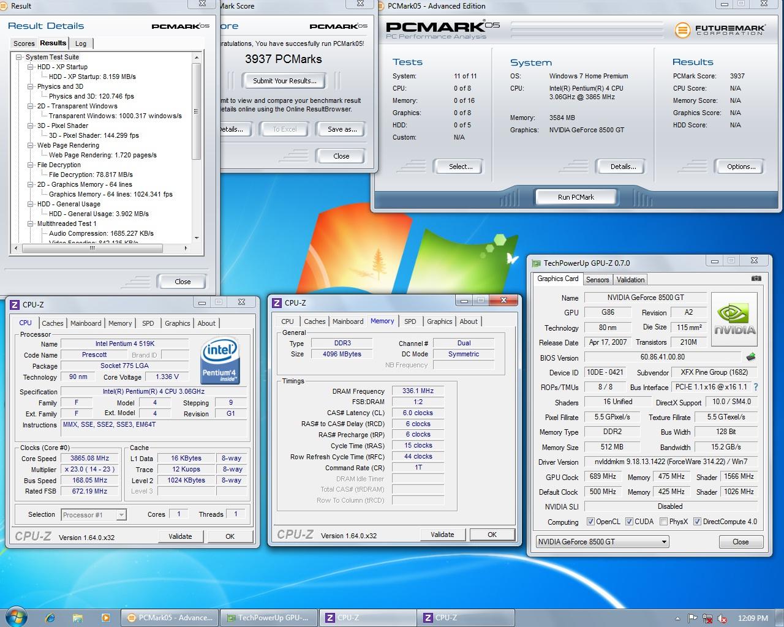Screen dimensions: 784x627
Task: Toggle the OpenCL checkbox in GPU-Z
Action: (590, 522)
